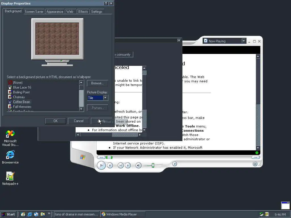The width and height of the screenshot is (291, 218).
Task: Open the Notepad++ desktop shortcut
Action: click(x=10, y=178)
